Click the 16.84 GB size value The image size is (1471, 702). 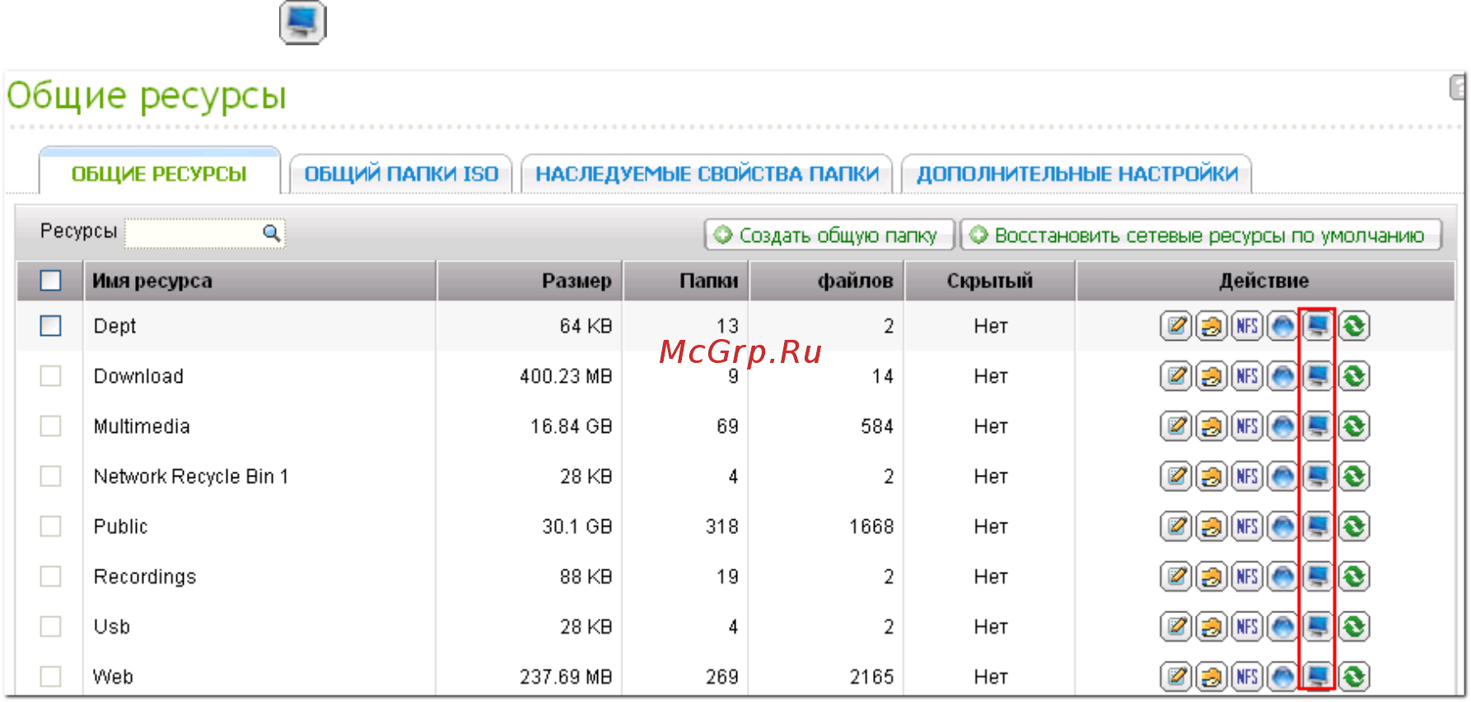571,426
